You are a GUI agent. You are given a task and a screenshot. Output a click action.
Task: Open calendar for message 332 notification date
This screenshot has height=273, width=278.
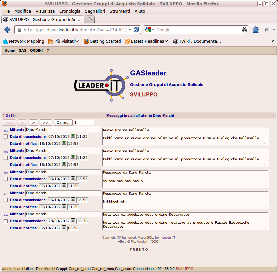[64, 185]
